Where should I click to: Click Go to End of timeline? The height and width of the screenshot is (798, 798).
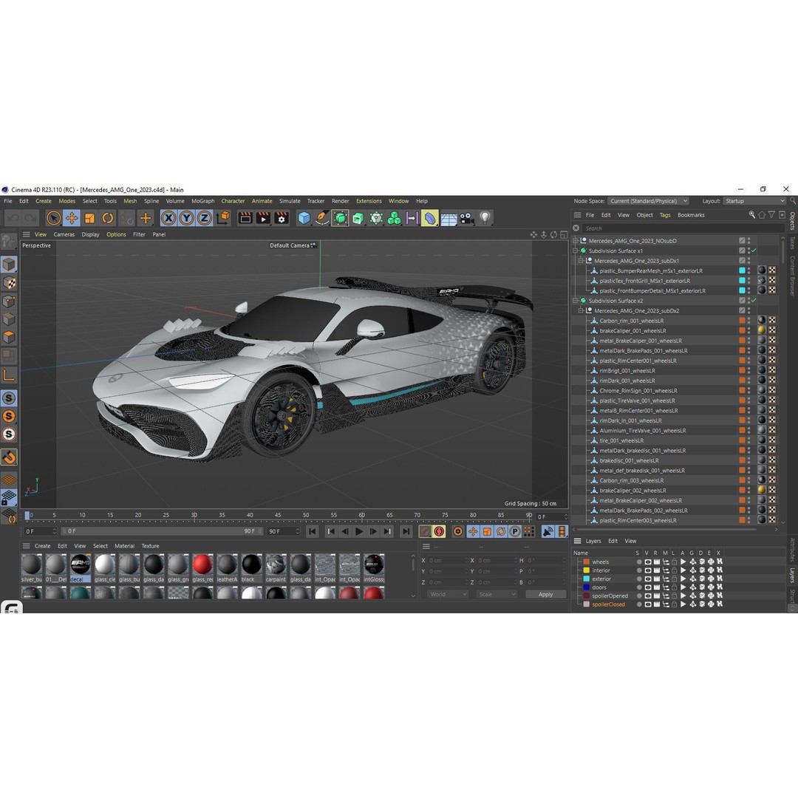(406, 531)
